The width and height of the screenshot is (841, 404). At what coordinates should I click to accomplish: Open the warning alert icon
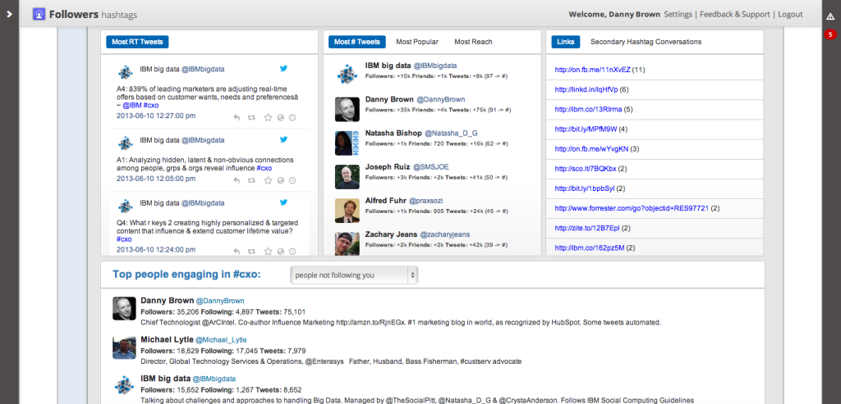coord(830,16)
